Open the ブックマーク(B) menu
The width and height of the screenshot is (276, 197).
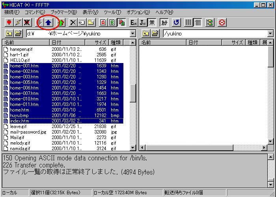pos(63,12)
